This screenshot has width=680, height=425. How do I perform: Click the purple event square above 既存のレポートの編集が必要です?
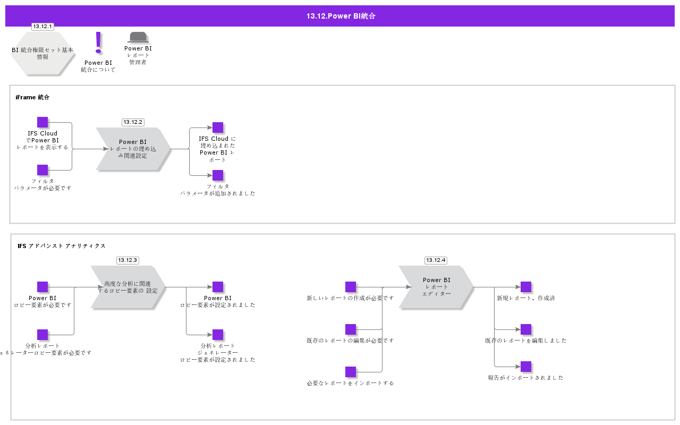click(x=351, y=329)
